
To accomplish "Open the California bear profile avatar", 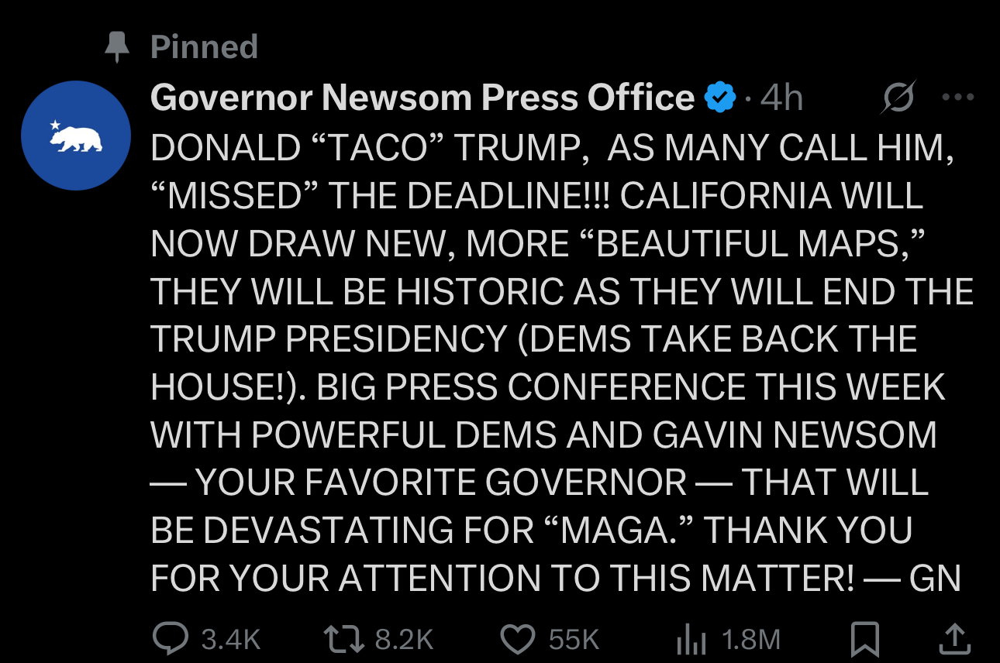I will point(75,136).
